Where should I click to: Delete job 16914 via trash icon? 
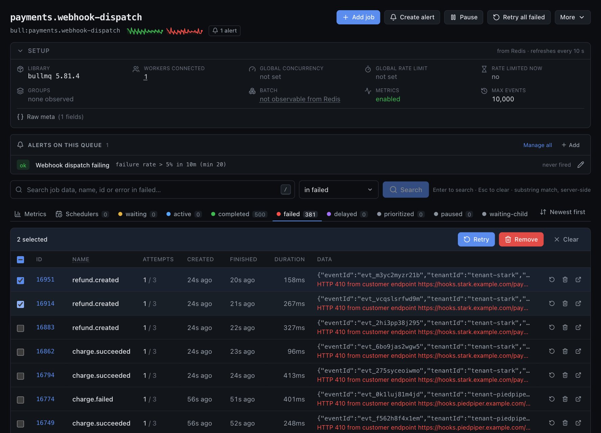[x=565, y=304]
